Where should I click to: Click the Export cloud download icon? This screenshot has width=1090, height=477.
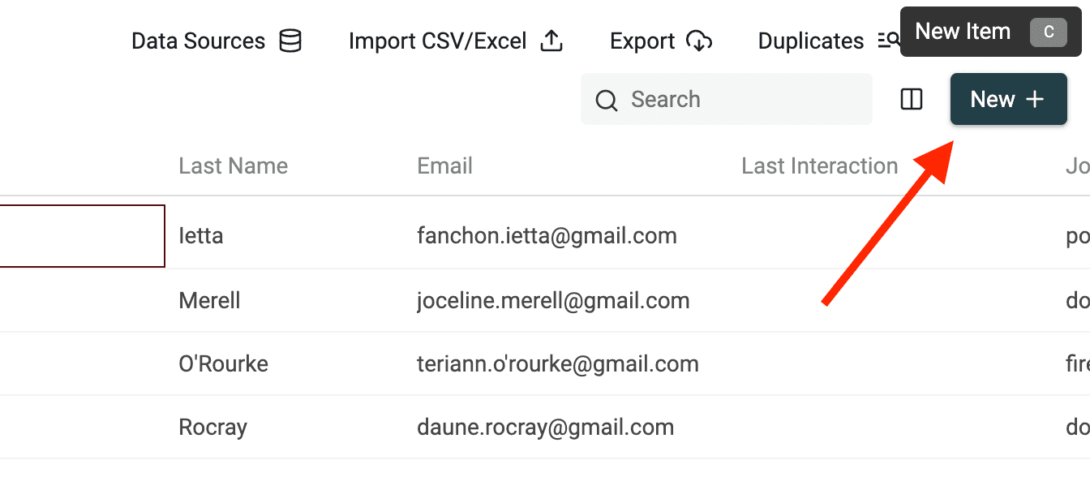699,41
